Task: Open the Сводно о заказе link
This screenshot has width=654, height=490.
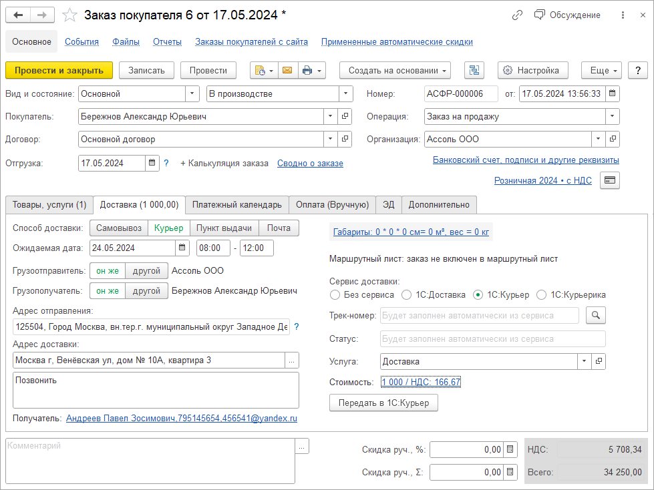Action: tap(310, 163)
